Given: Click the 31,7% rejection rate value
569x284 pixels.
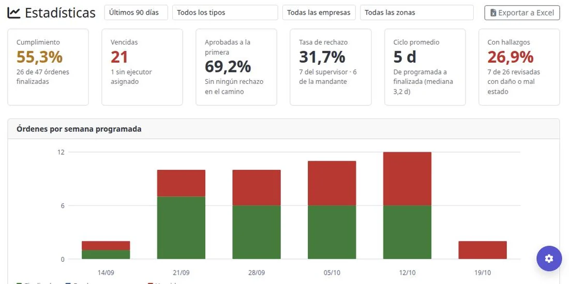Looking at the screenshot, I should point(322,57).
